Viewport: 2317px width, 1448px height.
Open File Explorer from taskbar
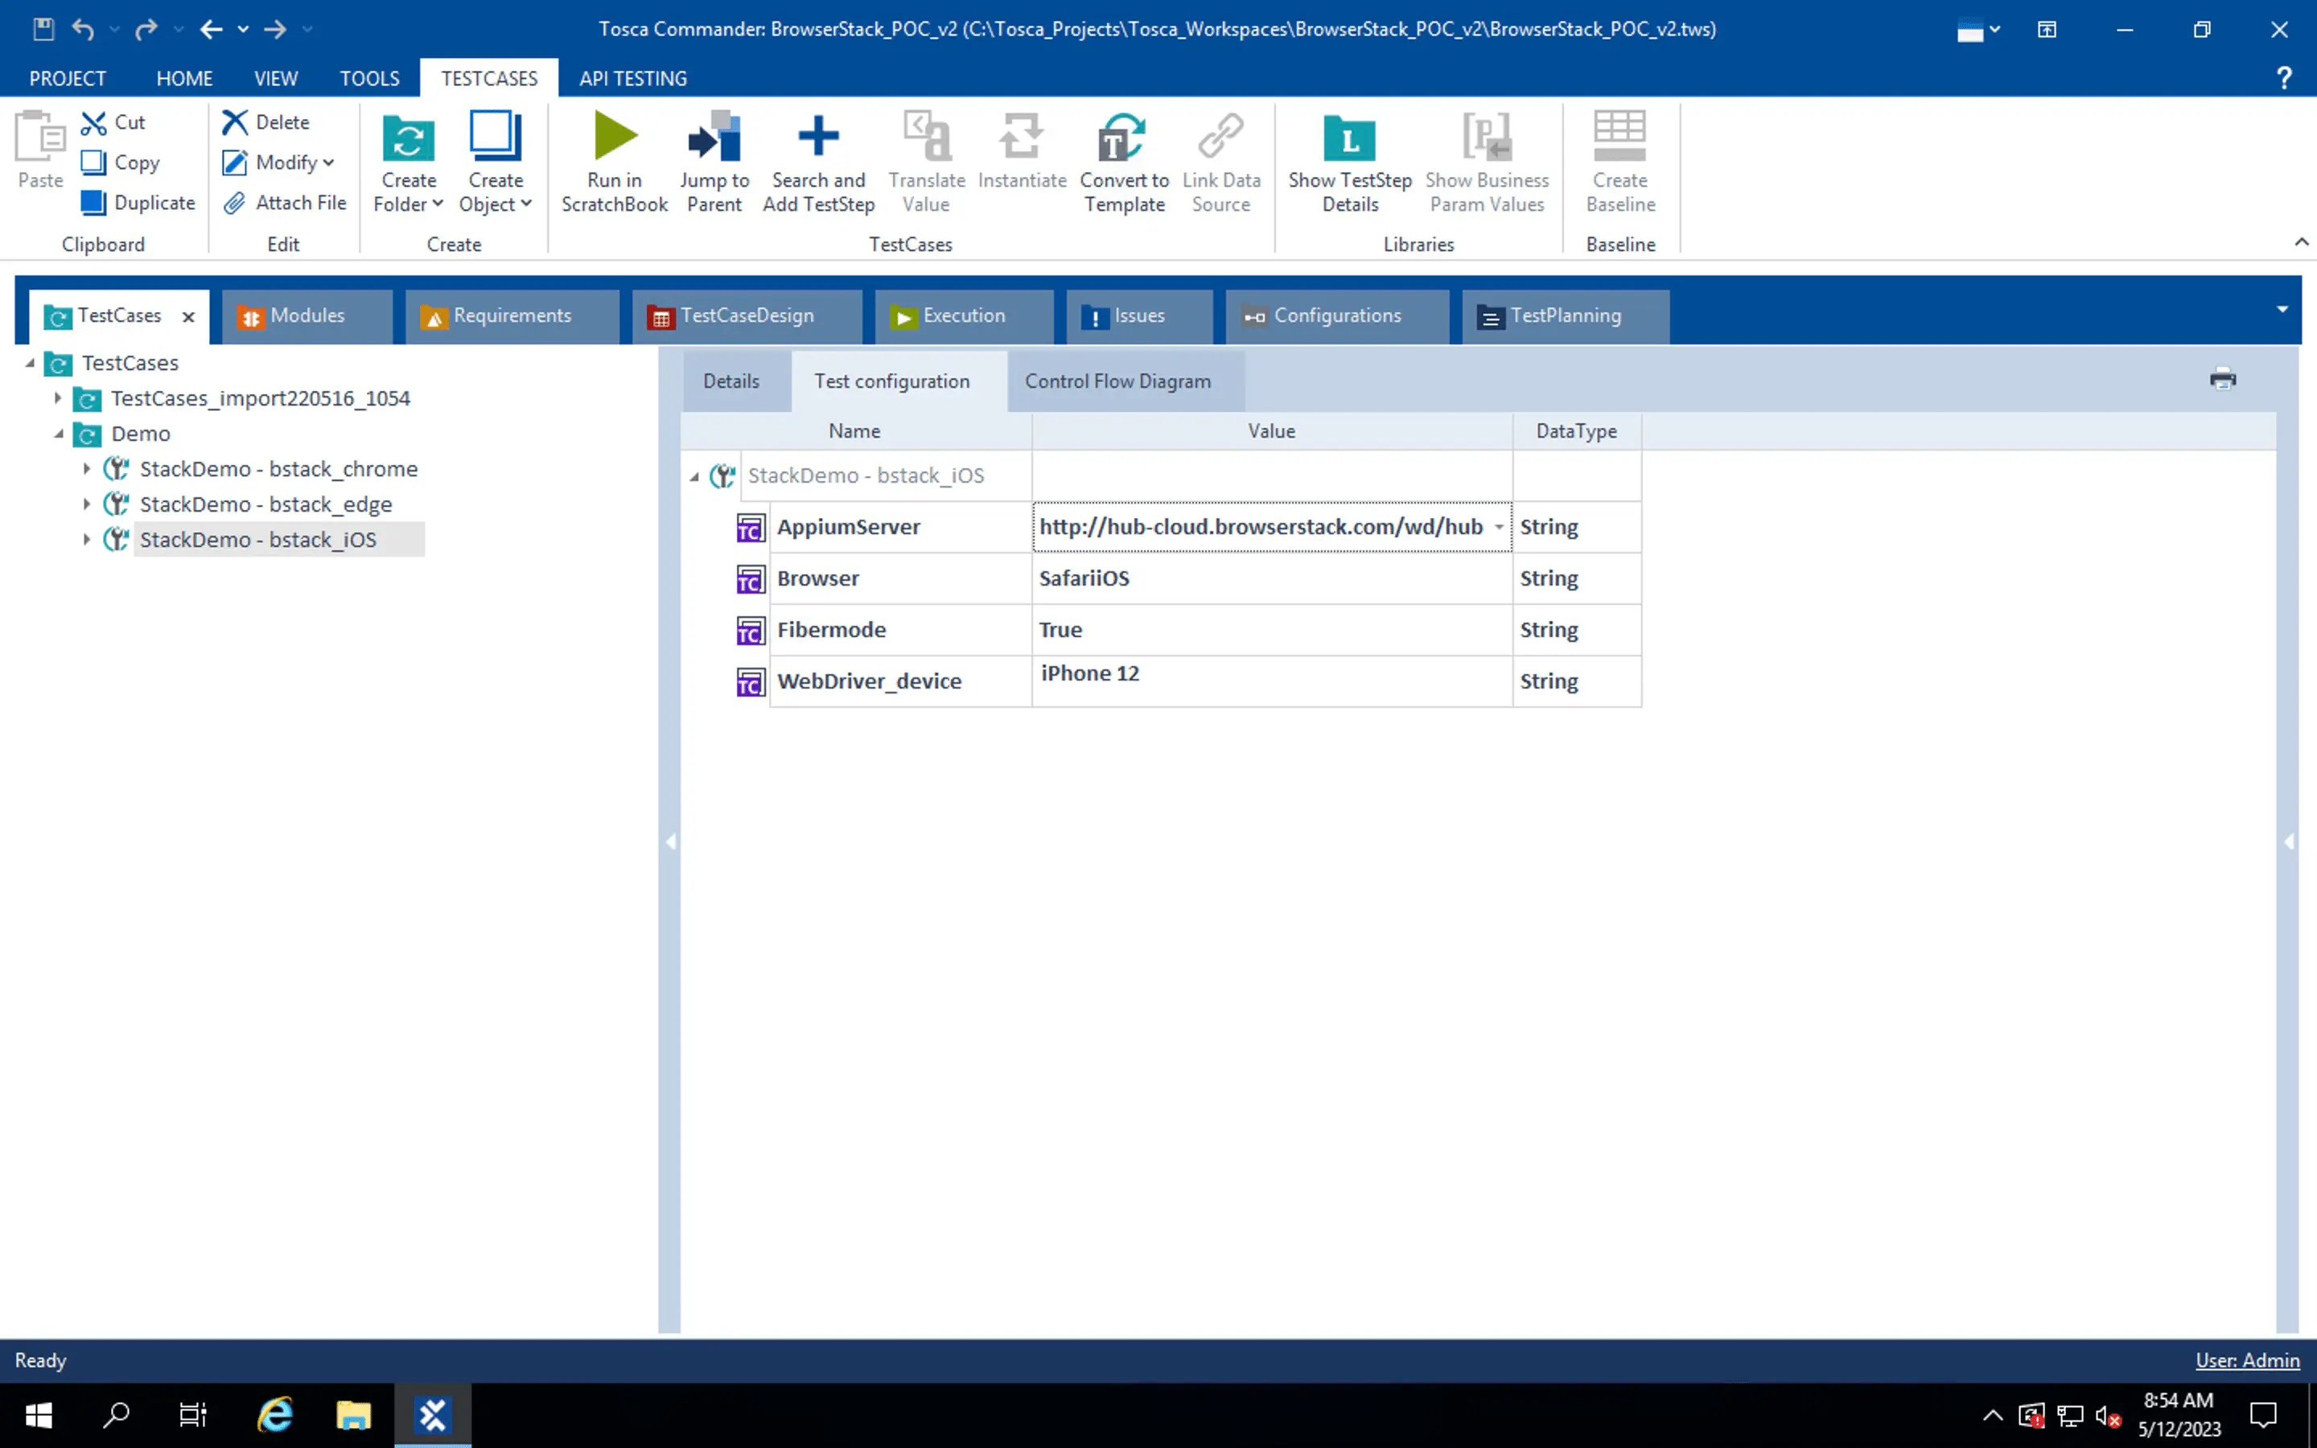(x=353, y=1414)
